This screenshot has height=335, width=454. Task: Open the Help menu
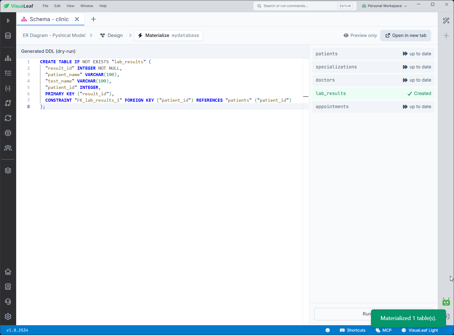[103, 6]
